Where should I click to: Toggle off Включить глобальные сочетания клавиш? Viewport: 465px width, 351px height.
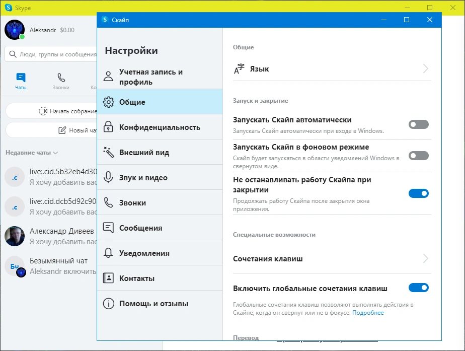pyautogui.click(x=418, y=288)
